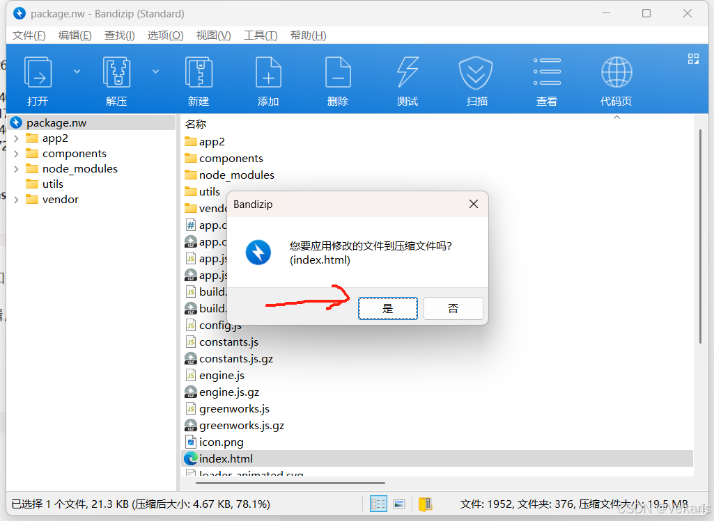Click the vertical scrollbar of file list
Image resolution: width=714 pixels, height=521 pixels.
point(700,237)
